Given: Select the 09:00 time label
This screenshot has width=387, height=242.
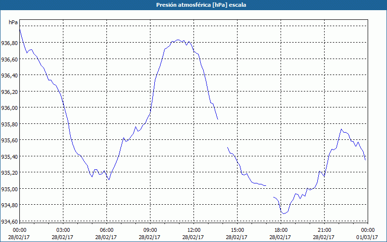Looking at the screenshot, I should click(x=150, y=230).
